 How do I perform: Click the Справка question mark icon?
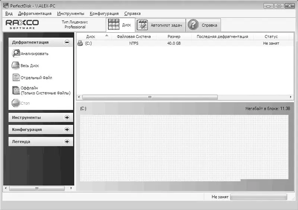tap(193, 25)
